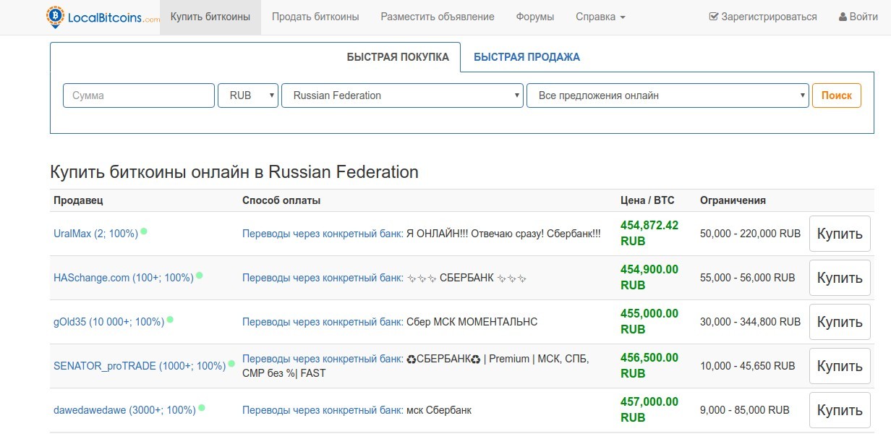Click the price 454,872.42 RUB
The height and width of the screenshot is (434, 891).
[x=649, y=233]
